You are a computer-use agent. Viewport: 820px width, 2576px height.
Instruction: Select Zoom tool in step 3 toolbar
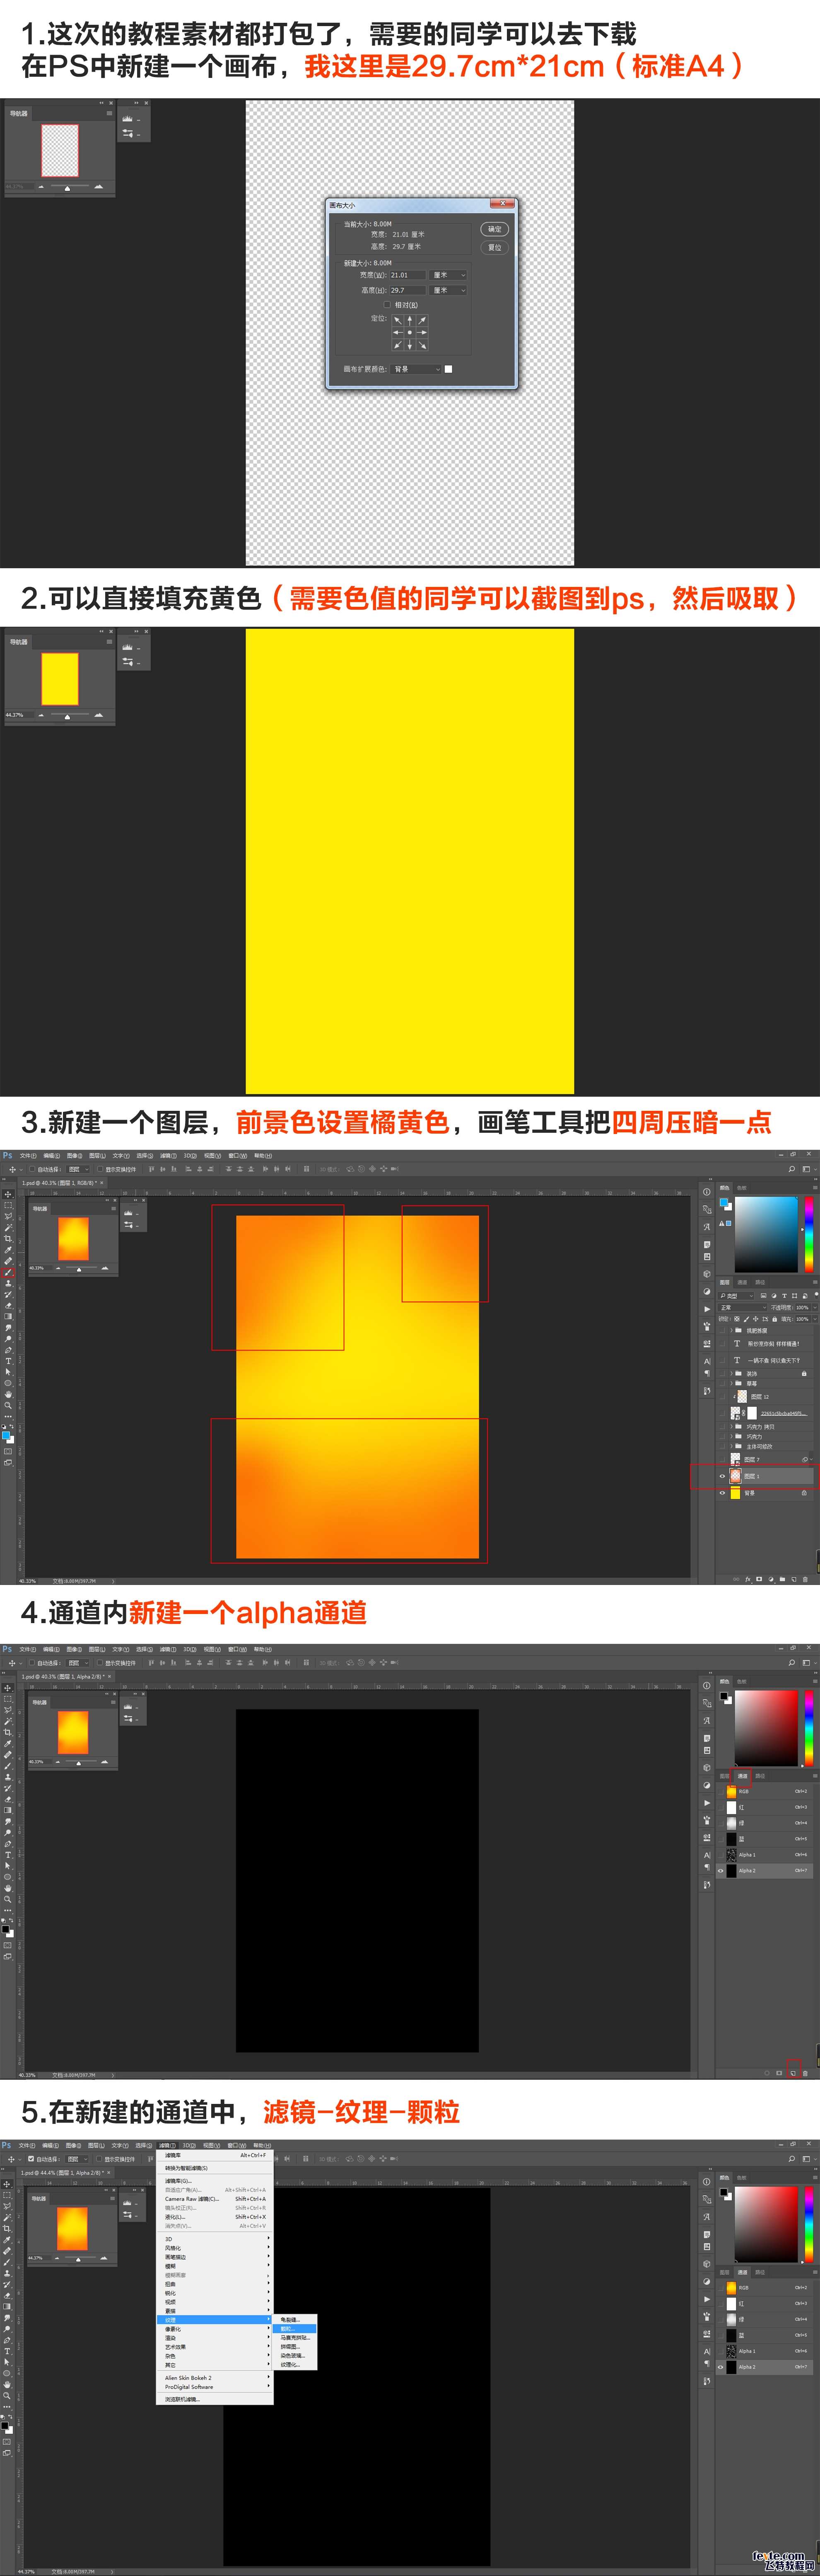pyautogui.click(x=8, y=1406)
